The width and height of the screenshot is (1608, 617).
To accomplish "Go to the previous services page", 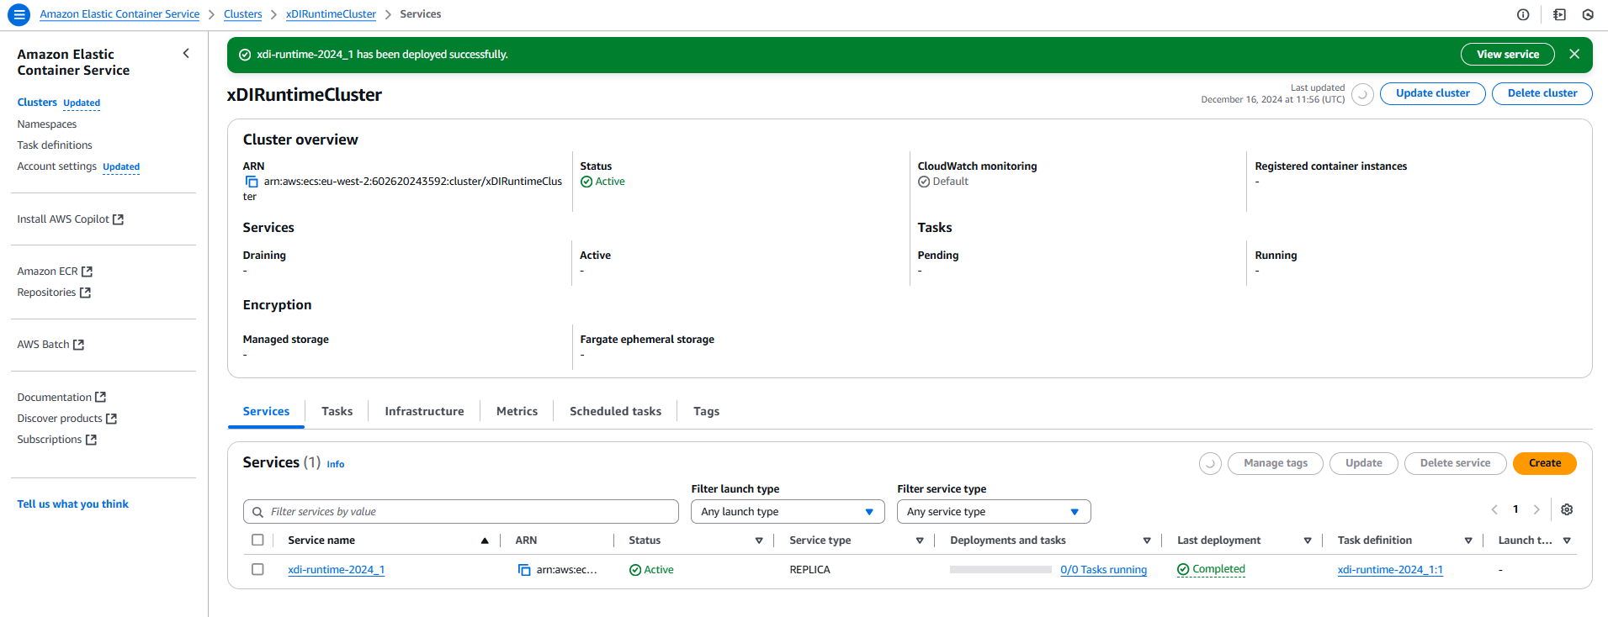I will click(x=1494, y=509).
